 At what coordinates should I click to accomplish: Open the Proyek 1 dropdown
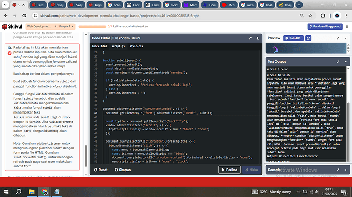(x=66, y=26)
